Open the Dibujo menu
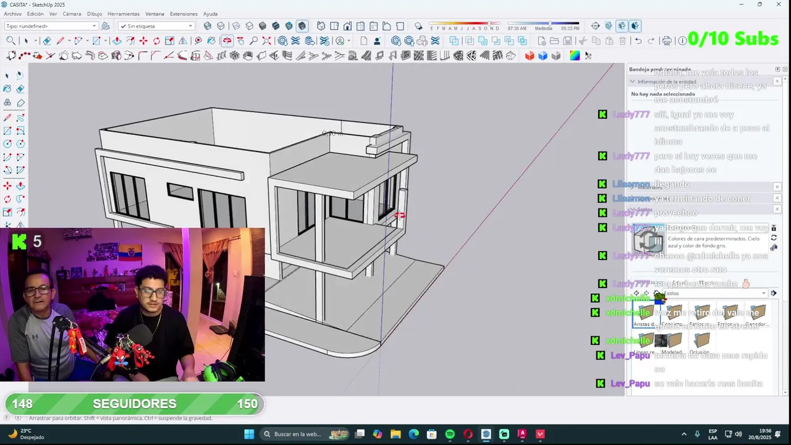 (x=95, y=14)
